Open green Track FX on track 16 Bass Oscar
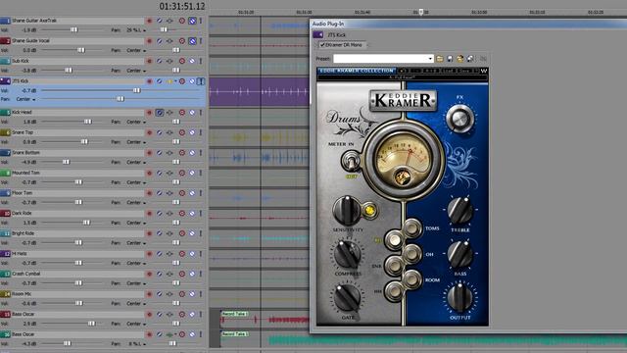The image size is (627, 353). [x=169, y=334]
